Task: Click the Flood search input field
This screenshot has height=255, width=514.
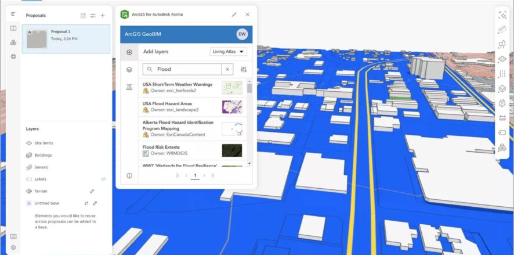Action: point(187,69)
